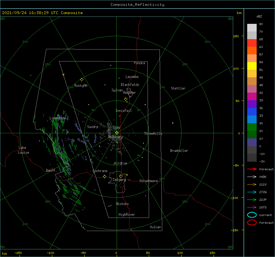
Task: Click the Sundre label
Action: click(x=93, y=127)
